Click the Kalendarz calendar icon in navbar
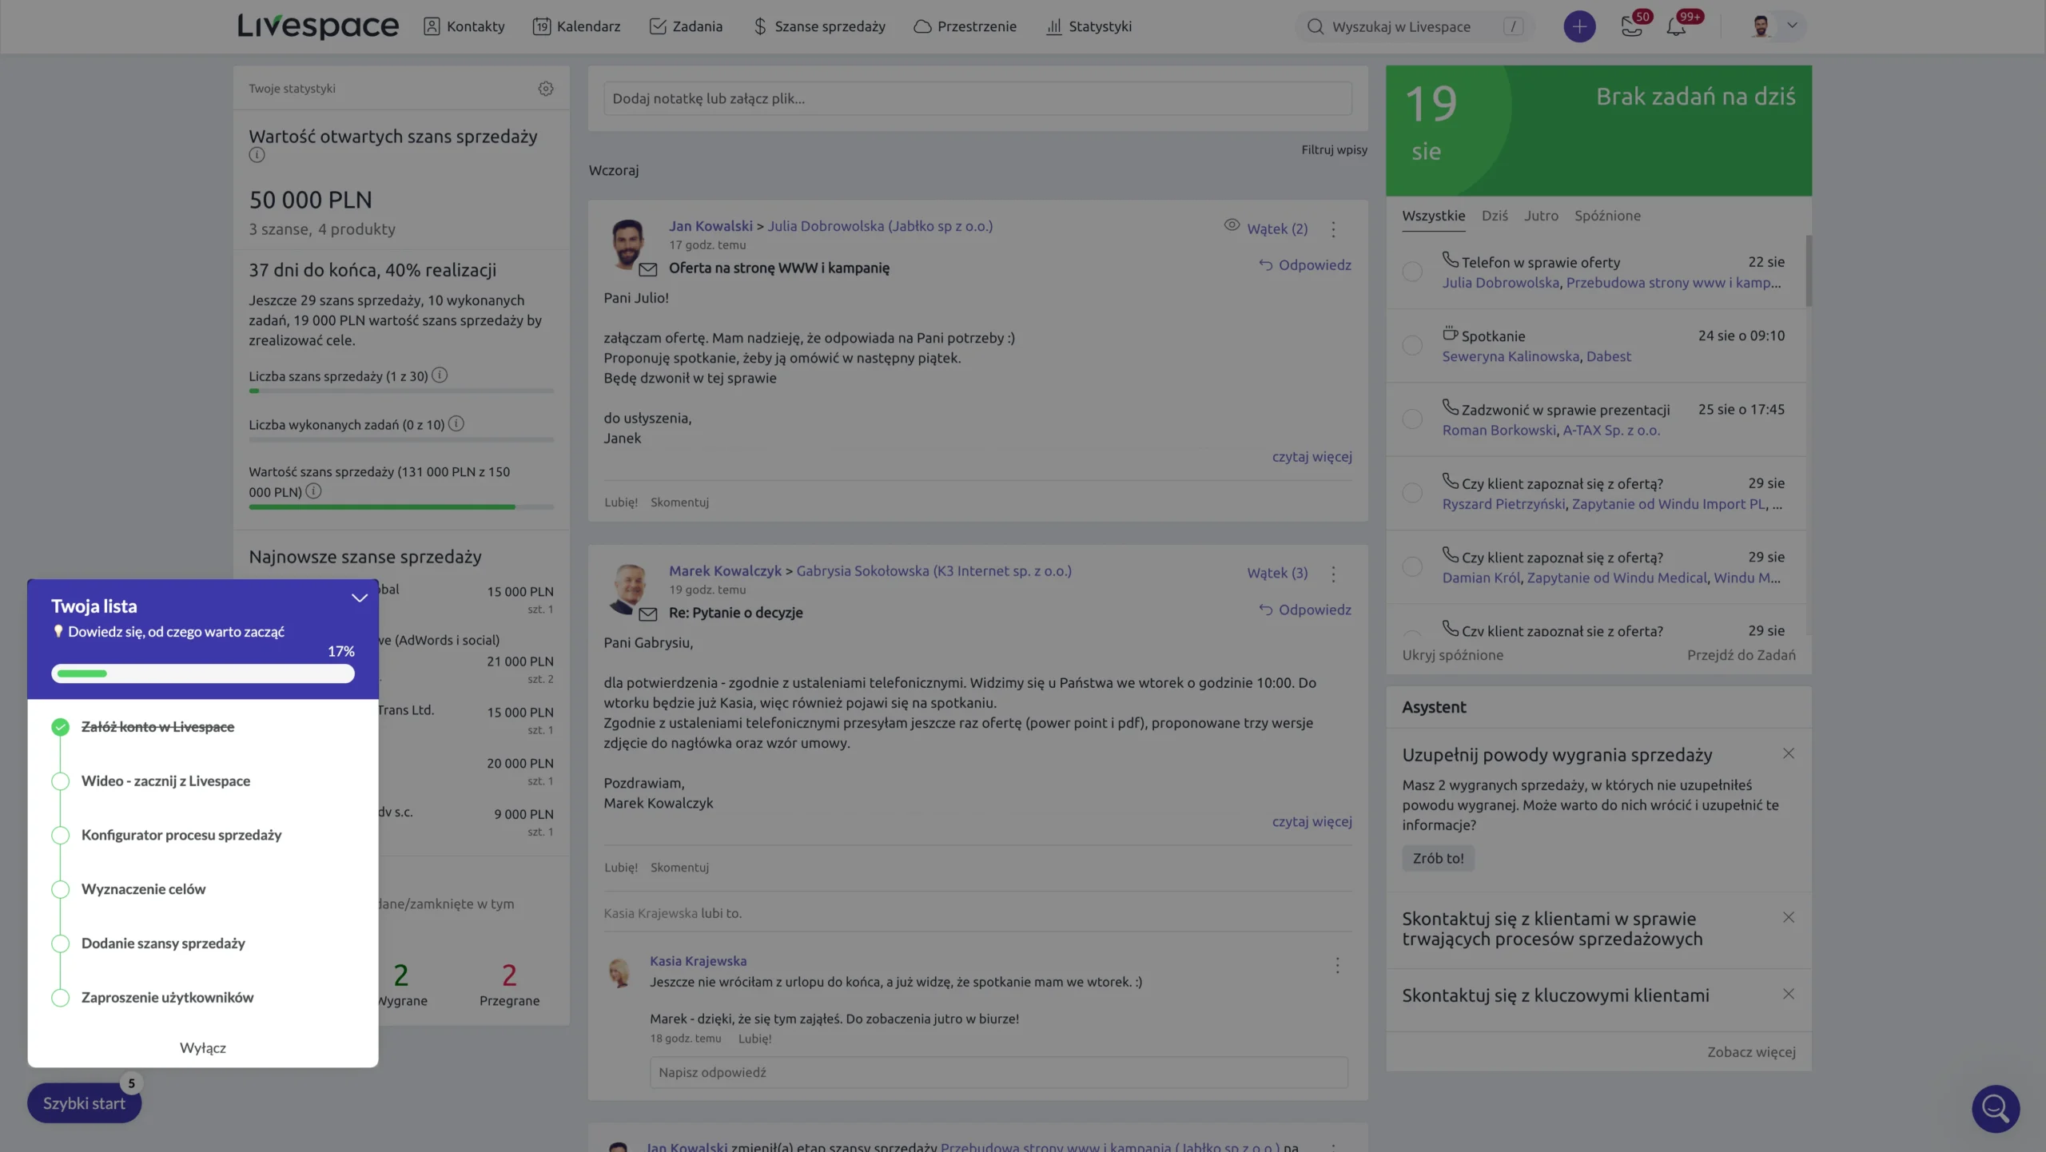This screenshot has width=2046, height=1152. click(542, 26)
